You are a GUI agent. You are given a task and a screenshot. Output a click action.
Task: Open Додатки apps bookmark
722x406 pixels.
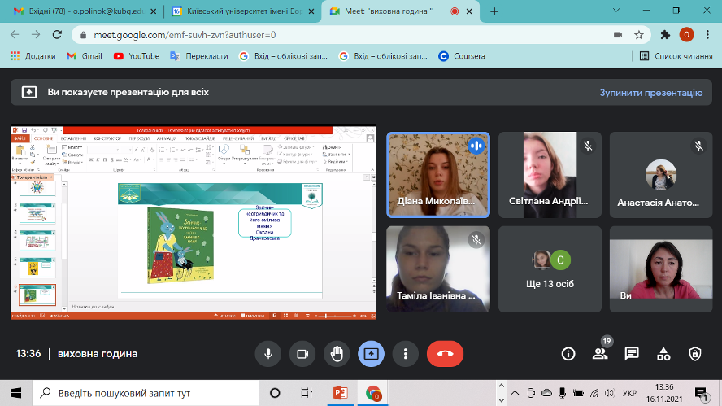[x=33, y=56]
